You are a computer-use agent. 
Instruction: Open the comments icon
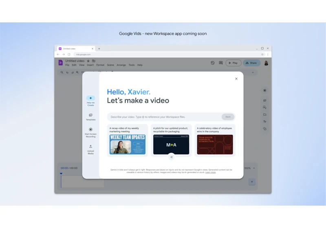click(x=221, y=63)
